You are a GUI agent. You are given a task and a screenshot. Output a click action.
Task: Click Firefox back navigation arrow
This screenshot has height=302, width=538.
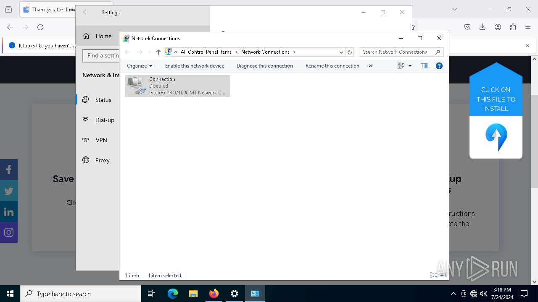(x=10, y=27)
